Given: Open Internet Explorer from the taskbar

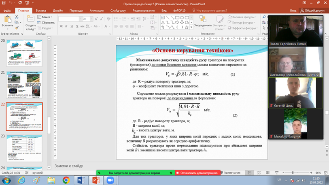Looking at the screenshot, I should click(21, 180).
